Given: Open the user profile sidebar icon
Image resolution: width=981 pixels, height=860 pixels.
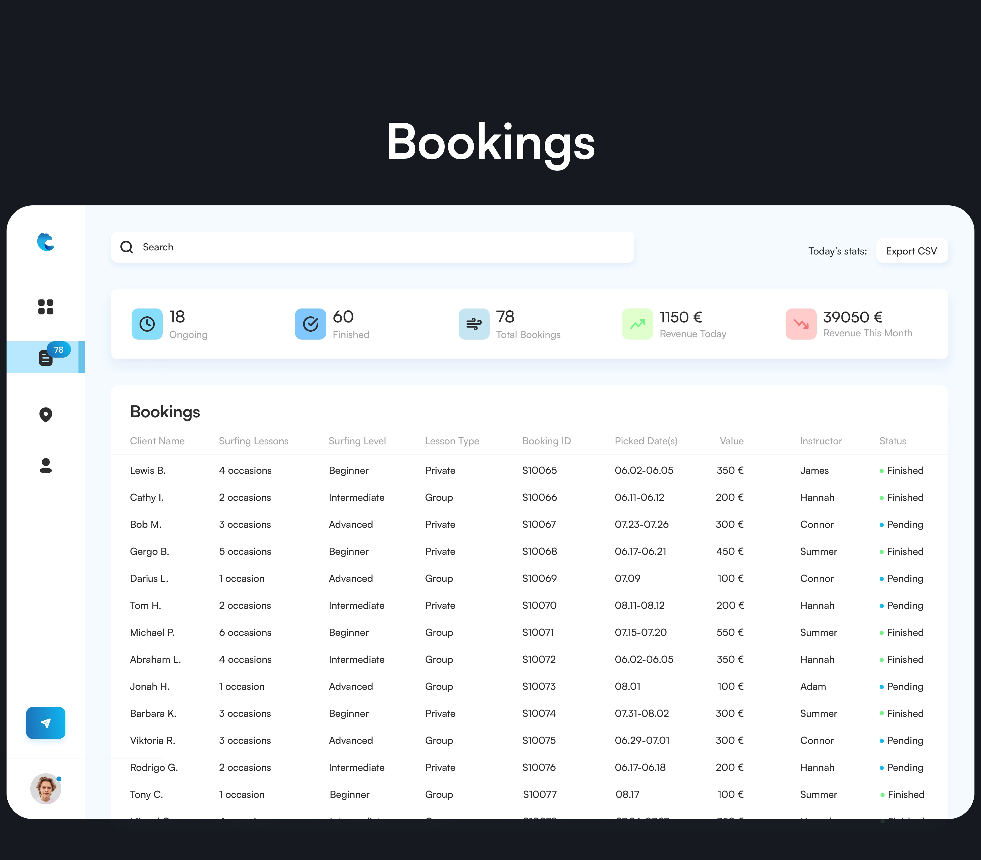Looking at the screenshot, I should pos(46,466).
